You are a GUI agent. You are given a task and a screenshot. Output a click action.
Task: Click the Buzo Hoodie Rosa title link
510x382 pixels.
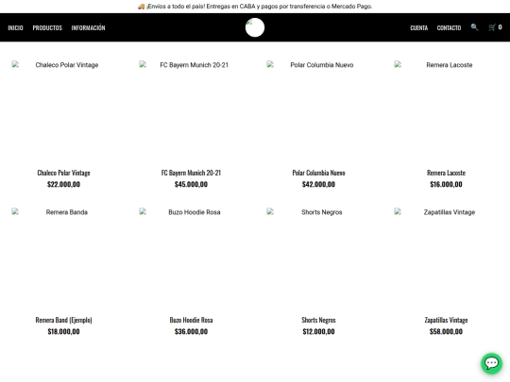pos(191,320)
